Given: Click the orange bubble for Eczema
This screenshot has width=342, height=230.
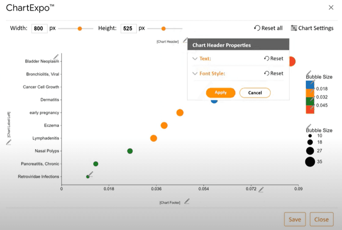Looking at the screenshot, I should 164,126.
